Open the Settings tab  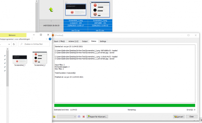(x=103, y=41)
